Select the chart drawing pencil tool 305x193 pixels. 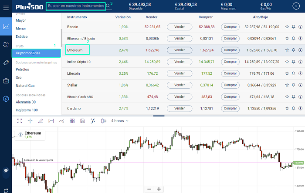(41, 121)
